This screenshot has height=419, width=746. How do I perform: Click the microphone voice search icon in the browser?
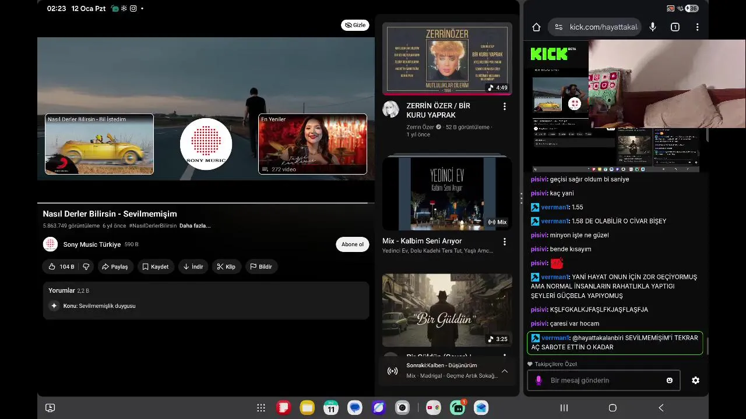(x=653, y=27)
